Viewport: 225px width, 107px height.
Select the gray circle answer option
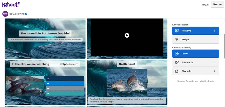pyautogui.click(x=65, y=89)
